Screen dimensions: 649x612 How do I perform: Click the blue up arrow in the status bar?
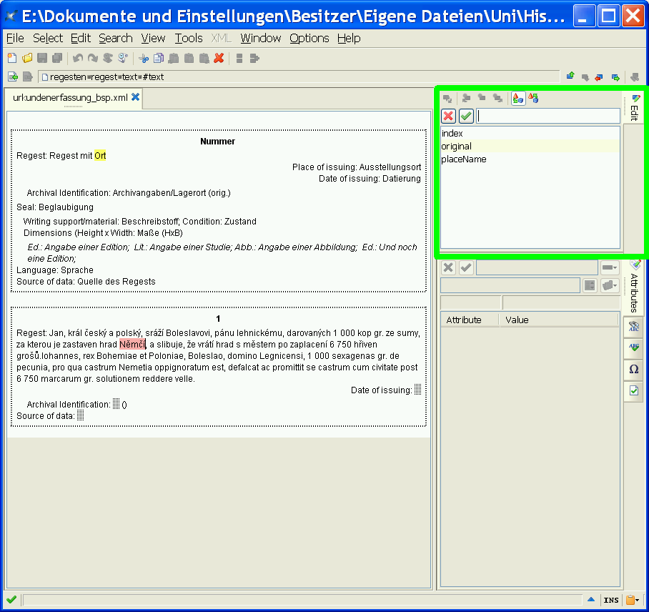591,599
